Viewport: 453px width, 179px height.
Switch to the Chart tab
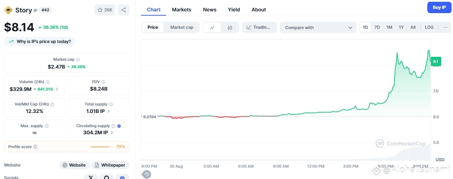[x=154, y=10]
